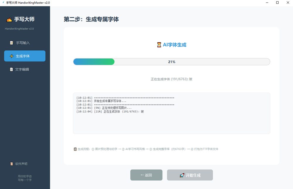293x189 pixels.
Task: Click the clipboard icon before 生成流程
Action: [x=75, y=149]
